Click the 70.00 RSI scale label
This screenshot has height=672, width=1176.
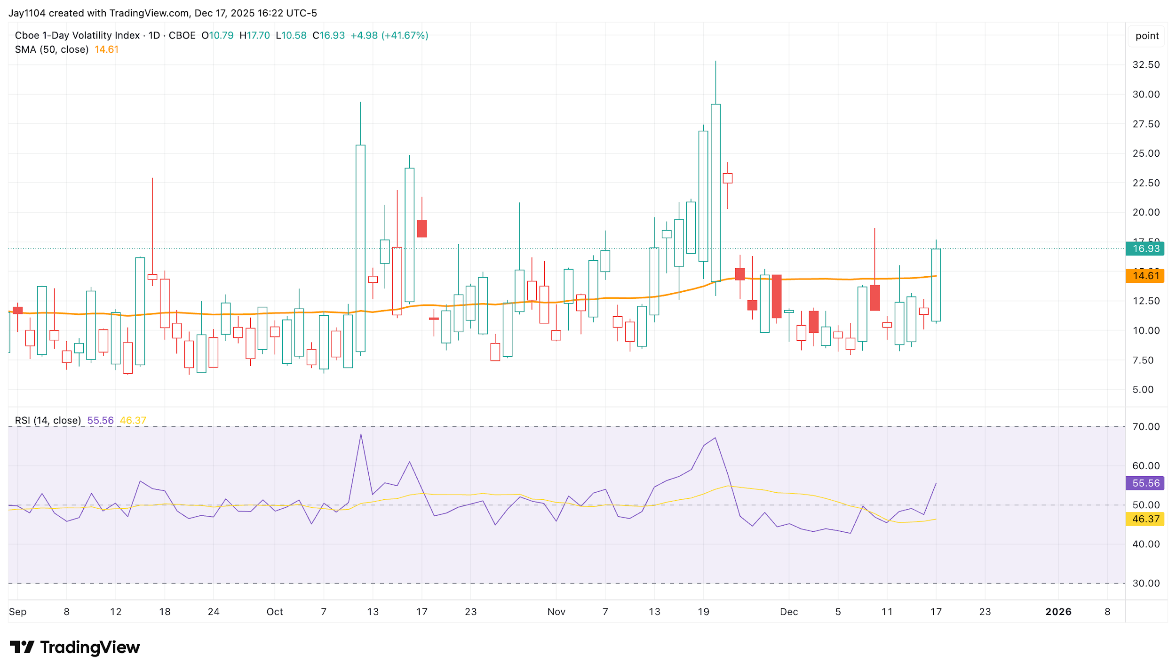[1146, 427]
